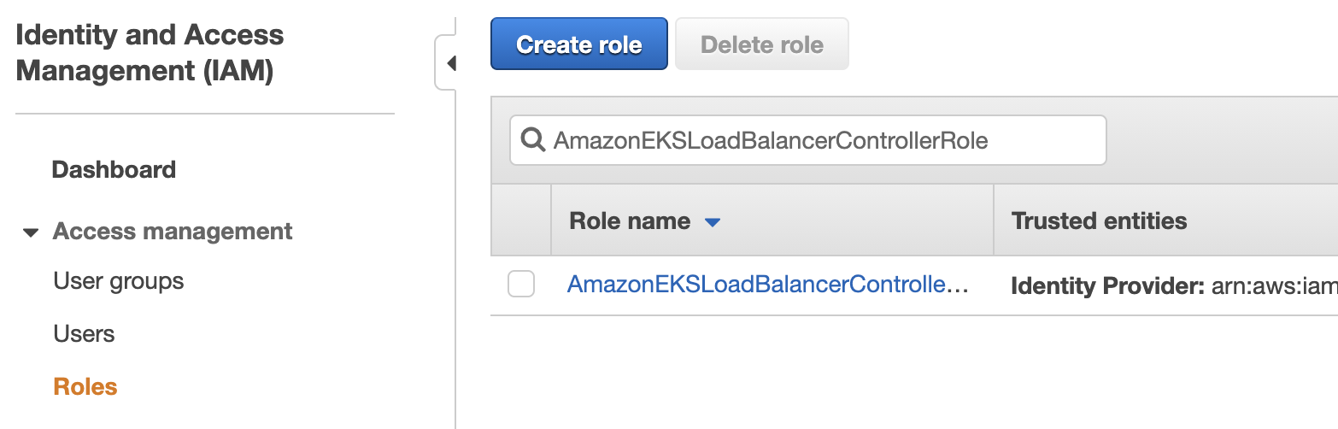
Task: Collapse the Access management triangle
Action: [31, 232]
